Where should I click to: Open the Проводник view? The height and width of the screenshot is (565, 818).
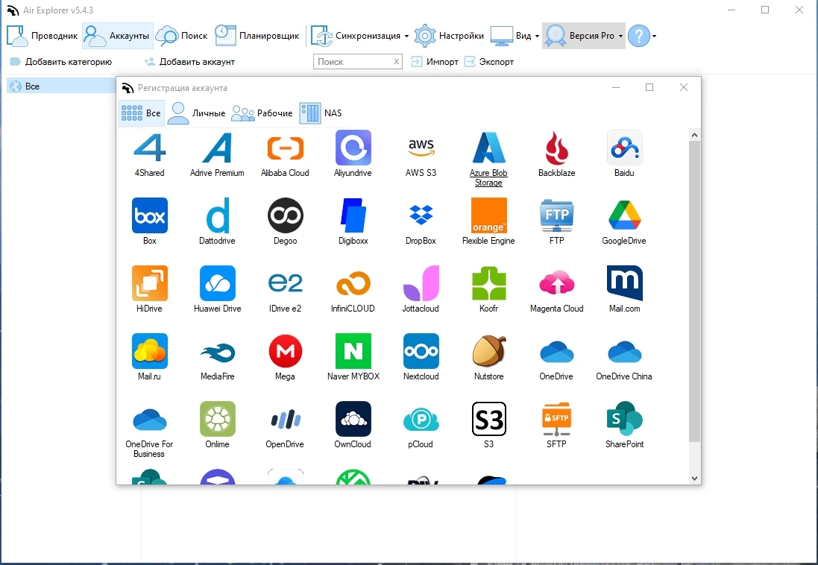tap(43, 36)
